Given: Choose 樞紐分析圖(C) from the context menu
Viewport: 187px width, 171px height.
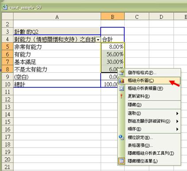Looking at the screenshot, I should 149,80.
